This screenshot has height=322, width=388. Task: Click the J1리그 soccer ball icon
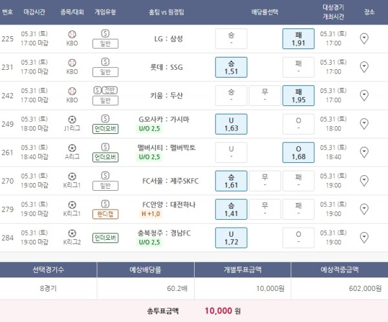click(72, 120)
